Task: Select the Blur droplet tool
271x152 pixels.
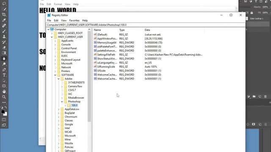Action: (4, 59)
